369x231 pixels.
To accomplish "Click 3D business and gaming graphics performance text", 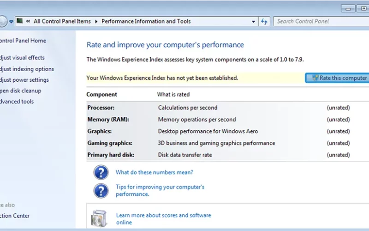I will [216, 143].
